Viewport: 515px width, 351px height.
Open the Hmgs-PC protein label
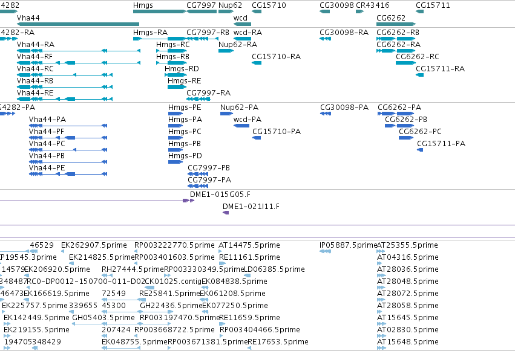tap(185, 132)
